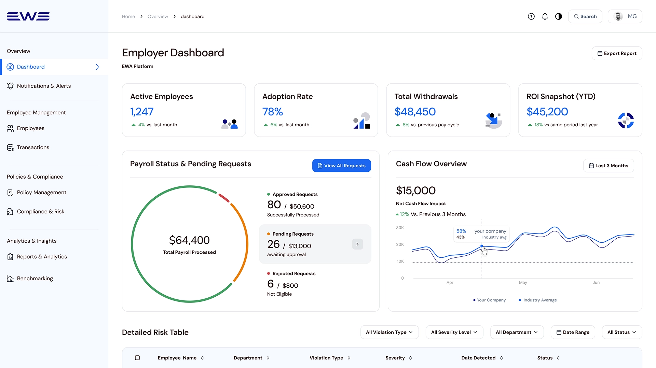The width and height of the screenshot is (656, 368).
Task: Click the help question mark icon
Action: pyautogui.click(x=531, y=16)
